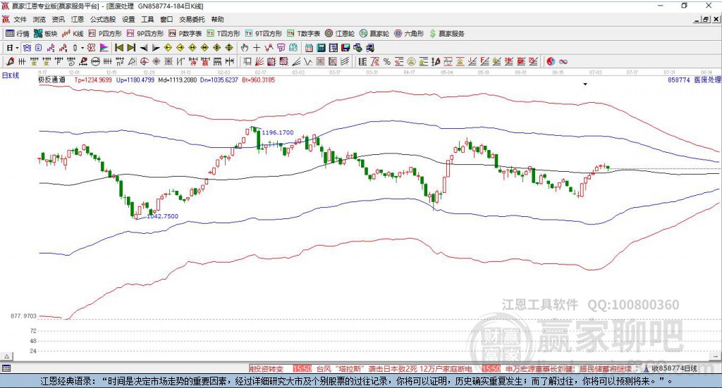Open the calendar icon showing 21

click(309, 48)
